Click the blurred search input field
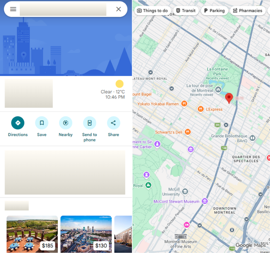Viewport: 270px width, 253px height. (x=63, y=9)
